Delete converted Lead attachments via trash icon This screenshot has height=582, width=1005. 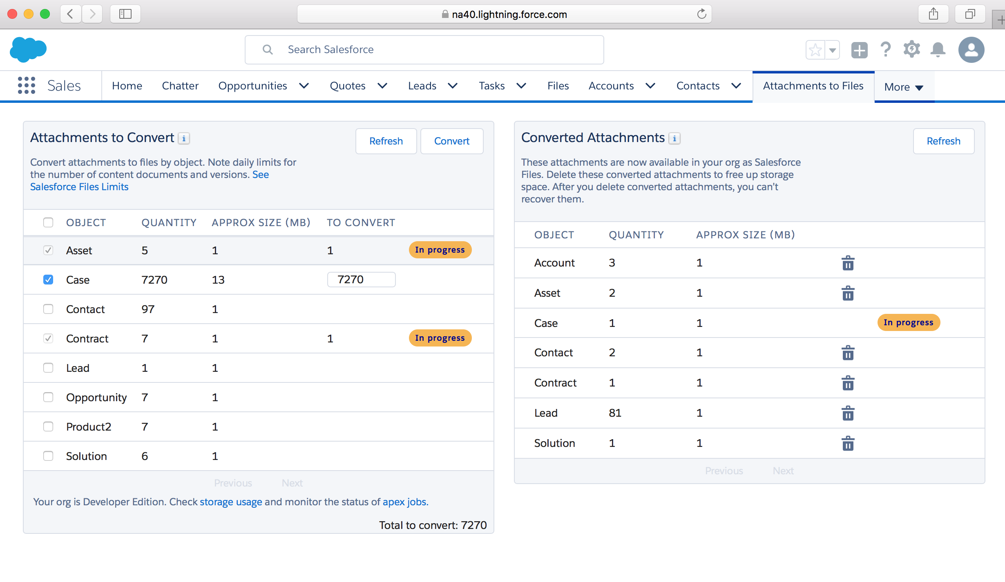(x=848, y=413)
